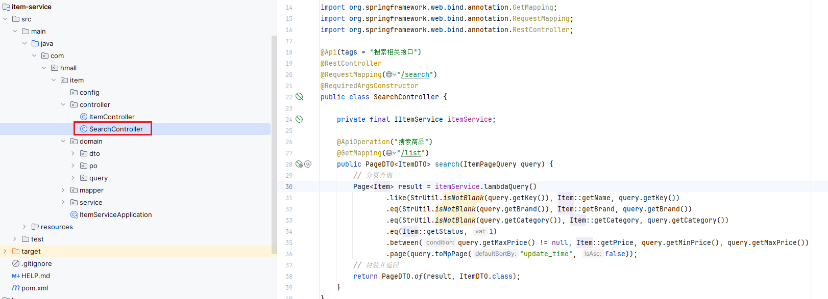Click the resources folder icon

[35, 227]
